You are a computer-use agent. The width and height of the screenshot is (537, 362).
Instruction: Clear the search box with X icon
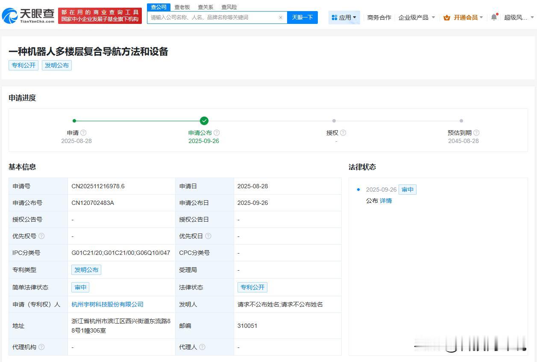[x=281, y=18]
